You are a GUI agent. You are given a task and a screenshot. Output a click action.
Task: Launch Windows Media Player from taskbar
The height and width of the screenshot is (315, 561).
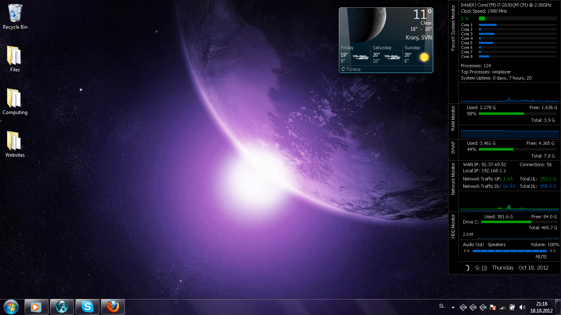37,307
